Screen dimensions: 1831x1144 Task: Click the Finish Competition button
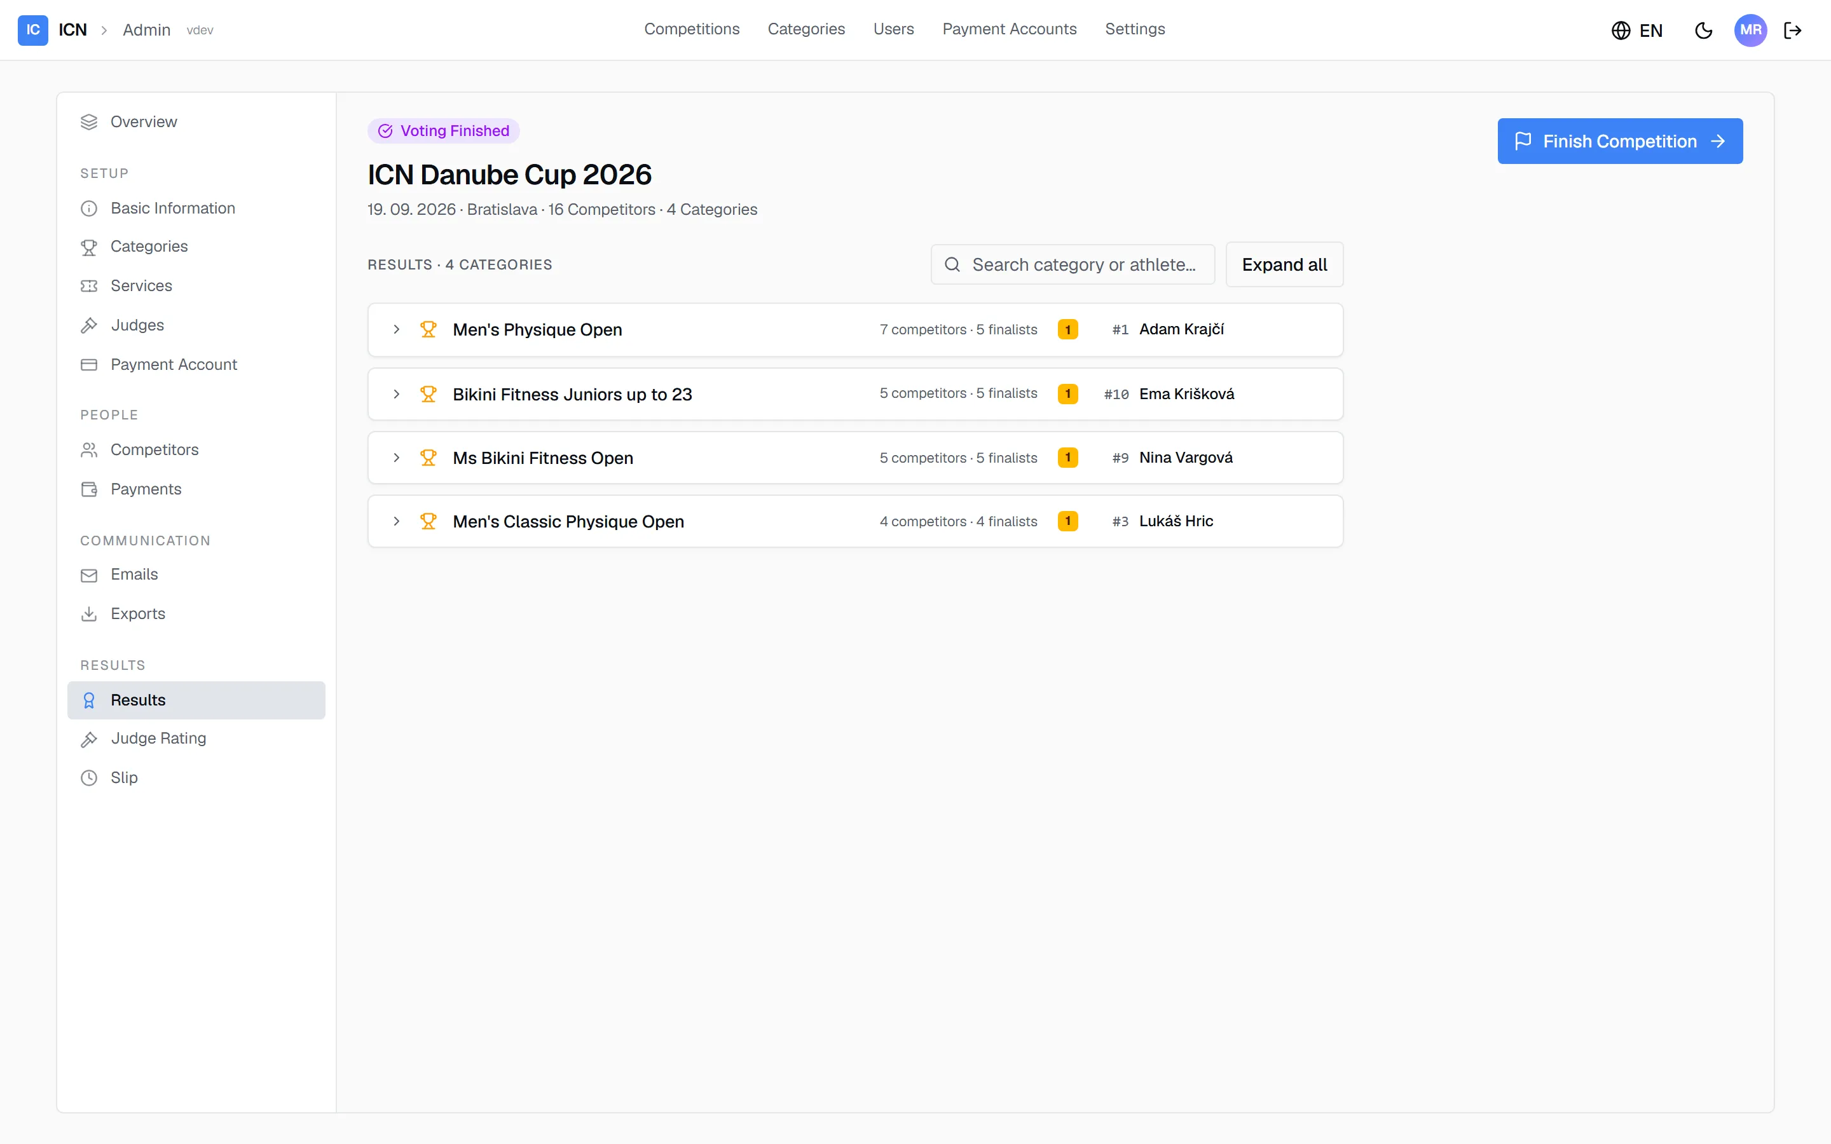pos(1620,142)
